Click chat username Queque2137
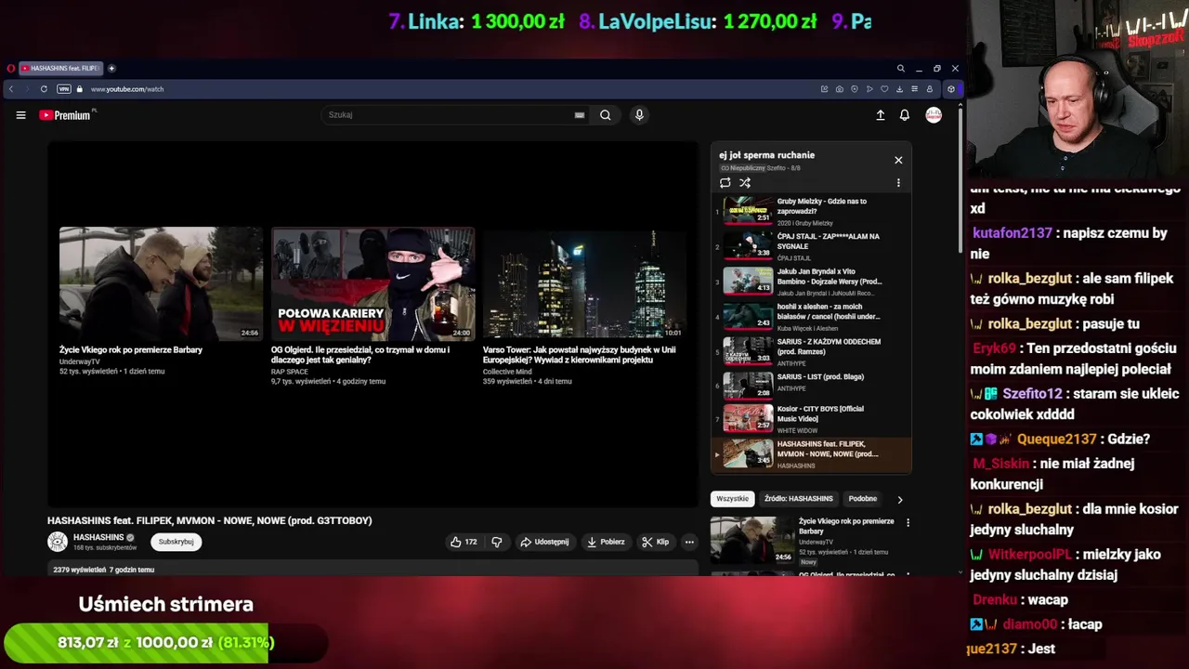This screenshot has width=1189, height=669. tap(1057, 439)
